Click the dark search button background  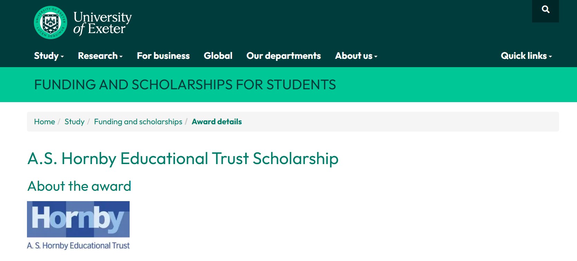click(546, 11)
